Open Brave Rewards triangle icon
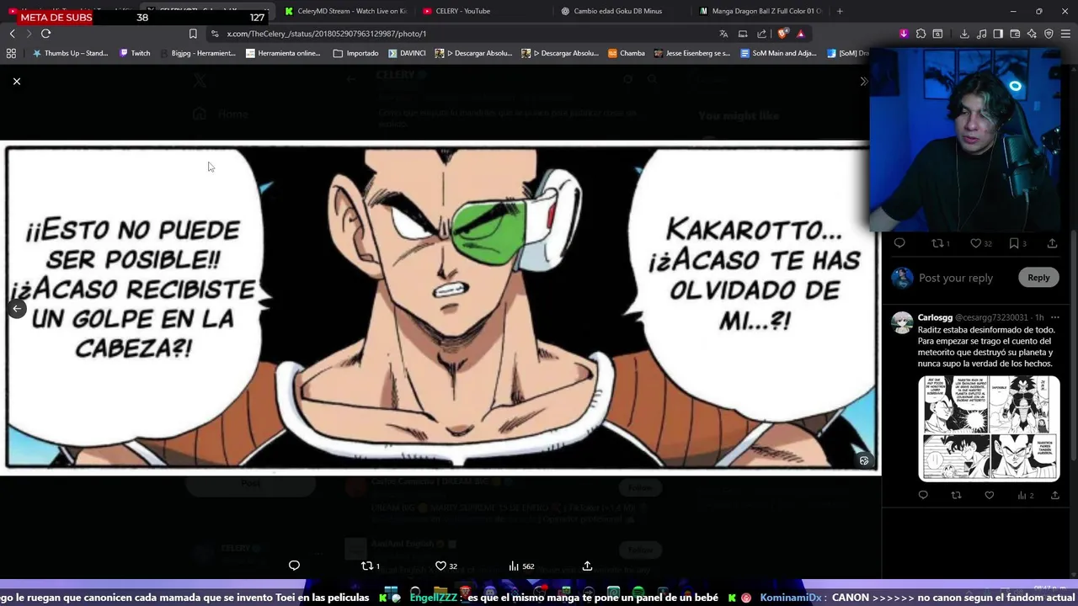The height and width of the screenshot is (606, 1078). coord(800,34)
